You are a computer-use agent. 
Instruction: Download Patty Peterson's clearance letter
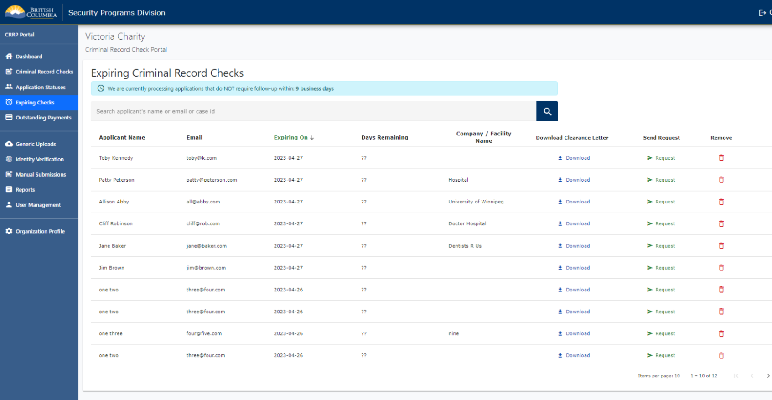574,180
